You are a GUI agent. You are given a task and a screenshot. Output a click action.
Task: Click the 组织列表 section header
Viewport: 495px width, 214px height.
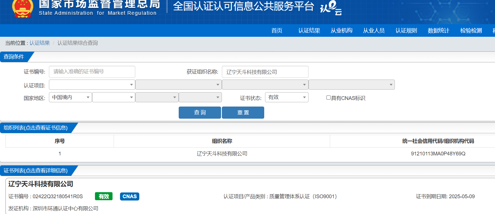[36, 128]
